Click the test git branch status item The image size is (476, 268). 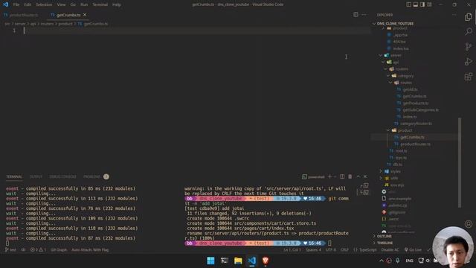point(10,250)
